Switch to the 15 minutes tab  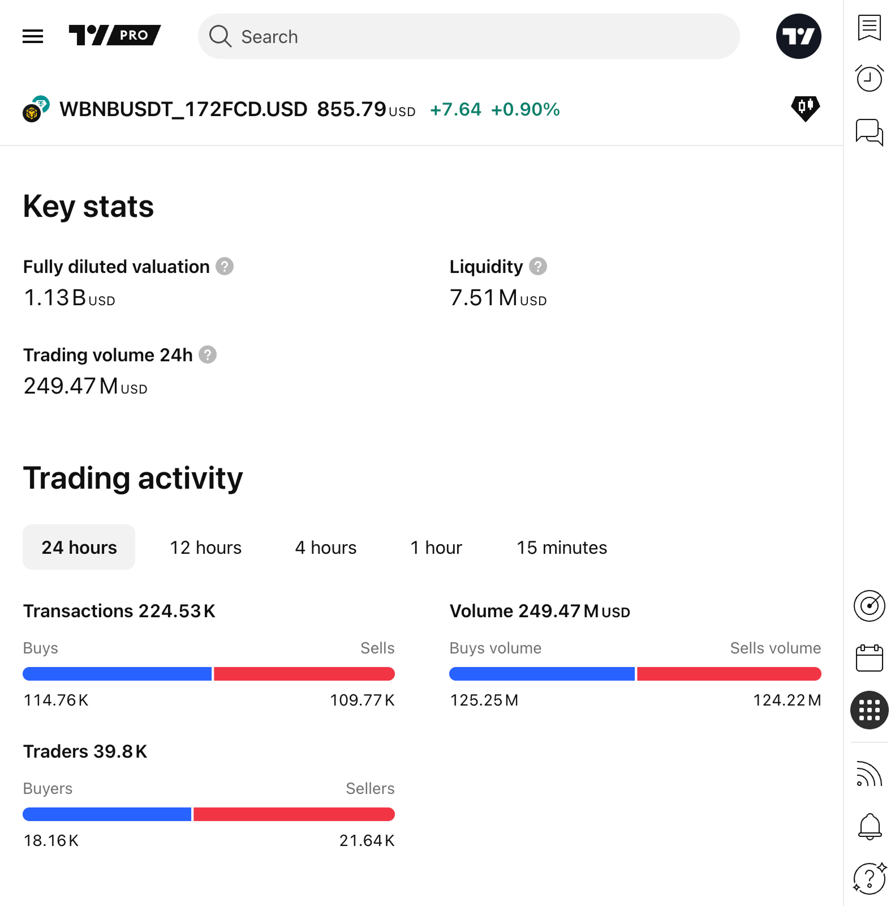coord(561,548)
